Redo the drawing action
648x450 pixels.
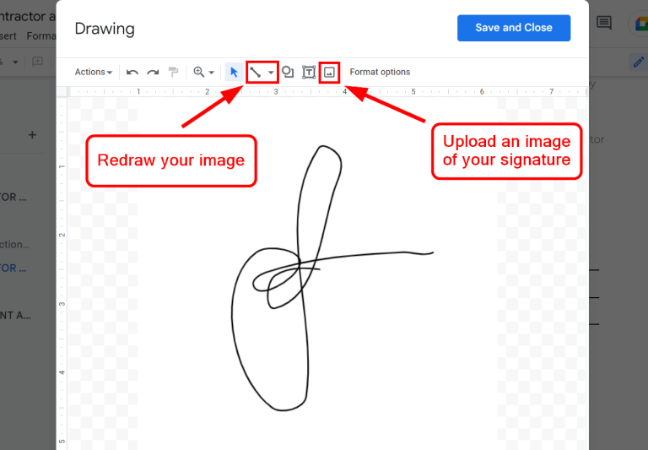click(x=153, y=73)
